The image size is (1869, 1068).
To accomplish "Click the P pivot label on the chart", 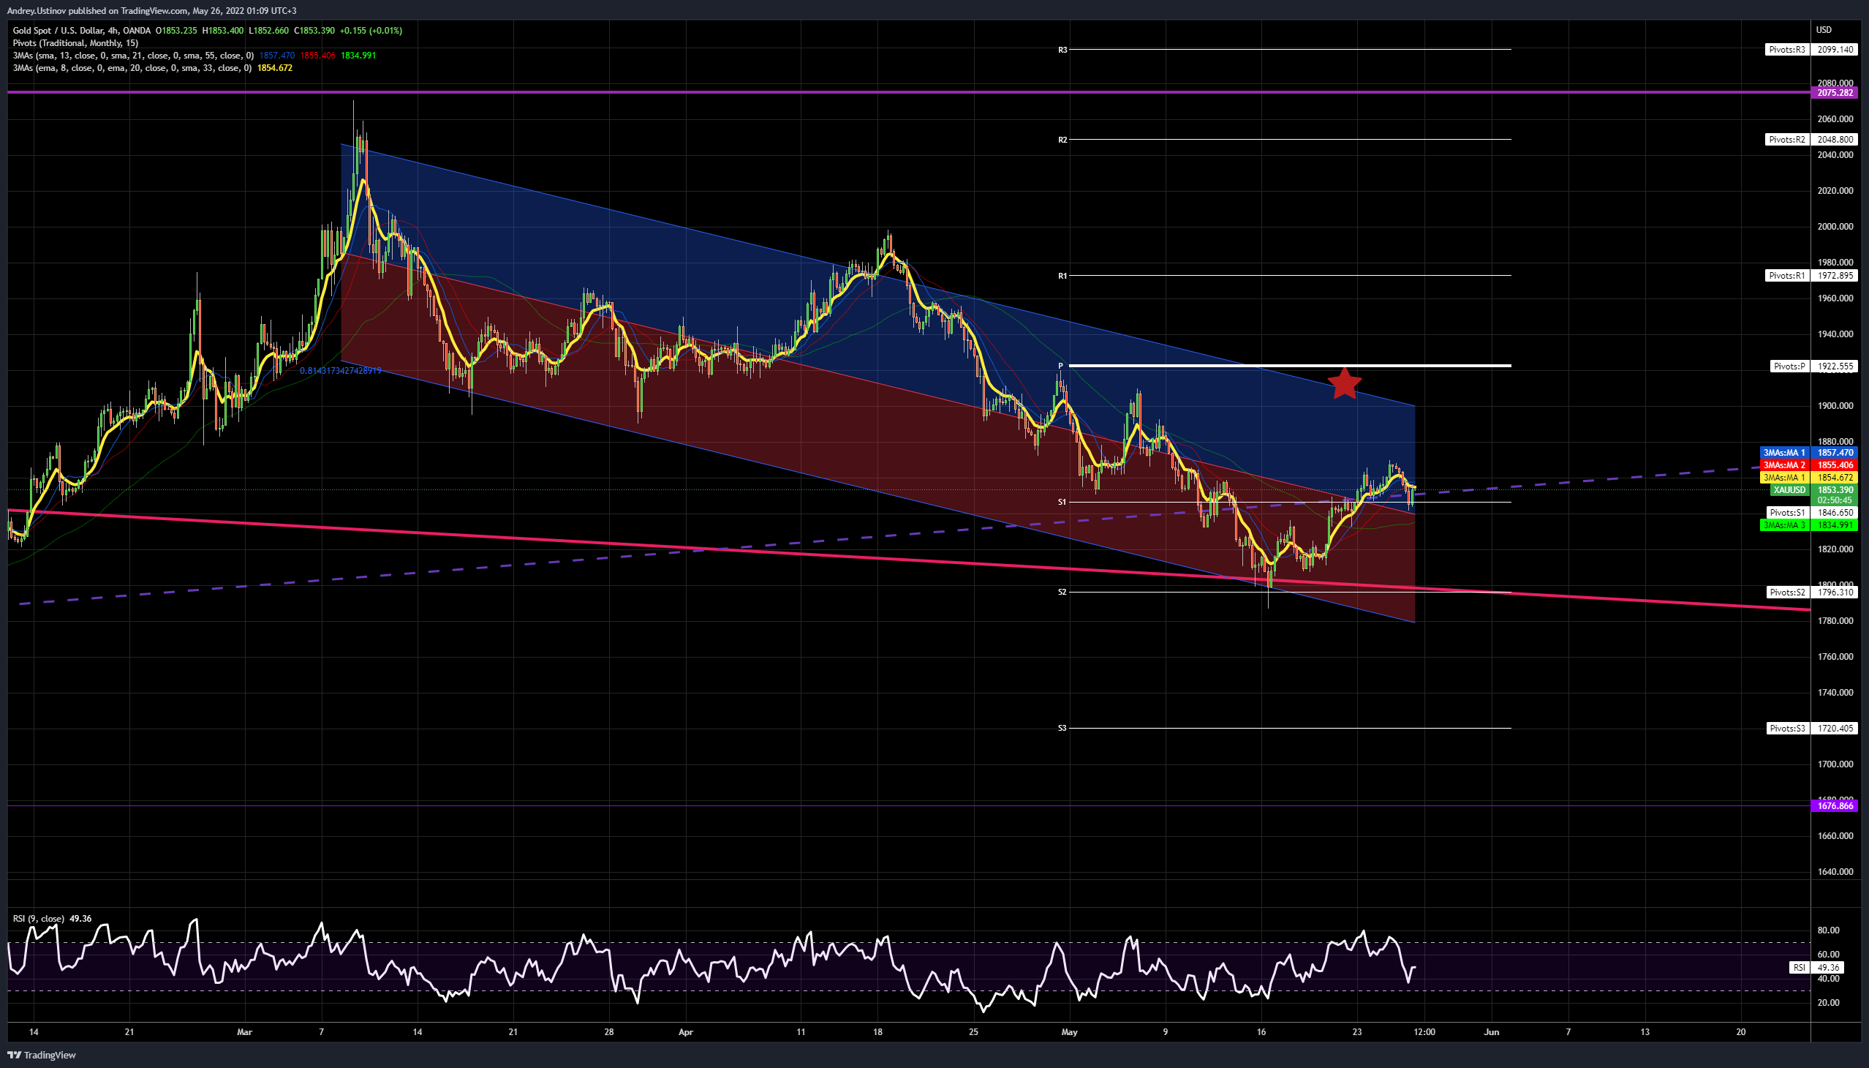I will (1060, 365).
